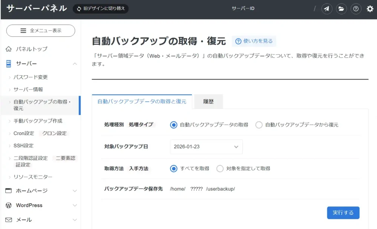Expand the WordPress sidebar section

[x=75, y=205]
